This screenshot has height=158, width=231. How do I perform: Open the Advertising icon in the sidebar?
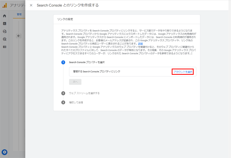point(5,39)
